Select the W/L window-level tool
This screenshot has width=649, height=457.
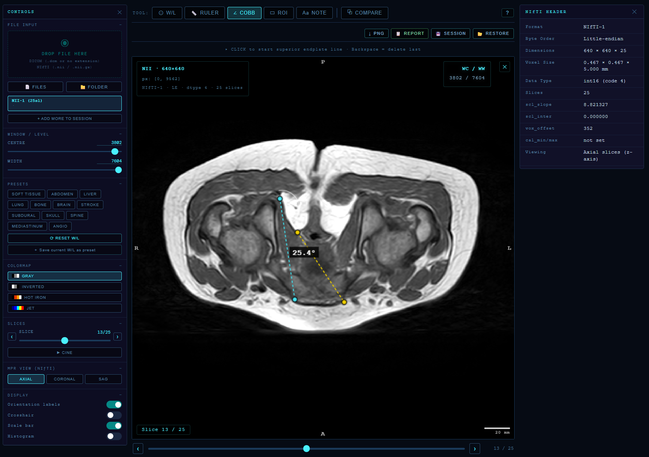167,13
